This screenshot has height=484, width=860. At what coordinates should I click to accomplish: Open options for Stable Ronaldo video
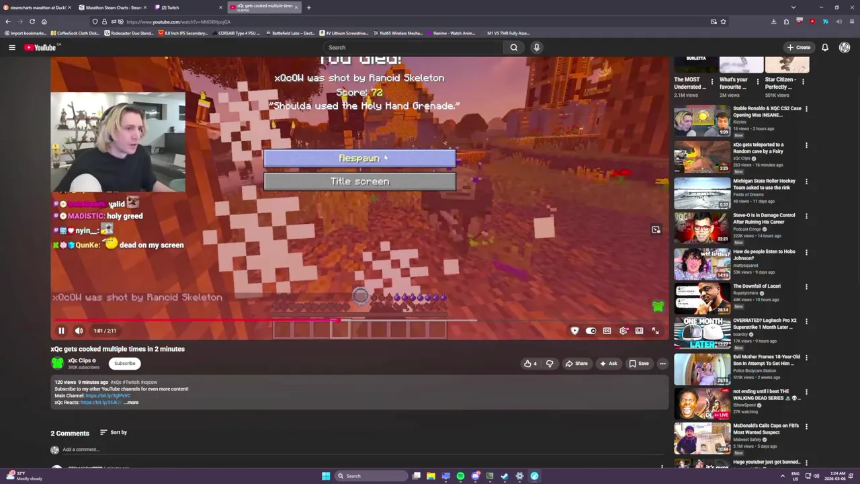[x=806, y=109]
